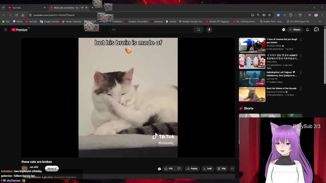Screen dimensions: 326x183
Task: Open Anadolu Üniversitesi bookmark
Action: (x=136, y=22)
